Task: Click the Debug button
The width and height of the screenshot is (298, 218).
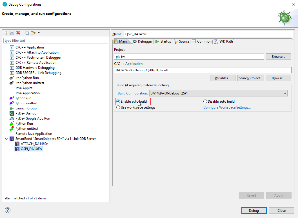Action: [x=253, y=210]
